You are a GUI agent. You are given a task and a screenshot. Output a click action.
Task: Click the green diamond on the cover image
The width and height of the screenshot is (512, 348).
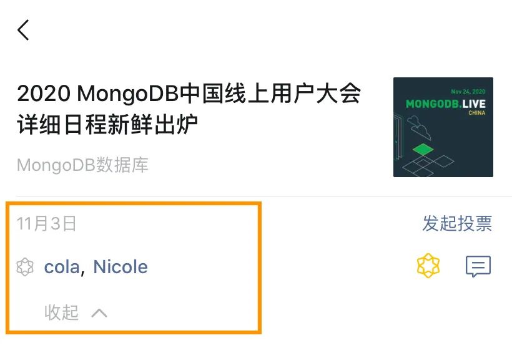pyautogui.click(x=423, y=150)
